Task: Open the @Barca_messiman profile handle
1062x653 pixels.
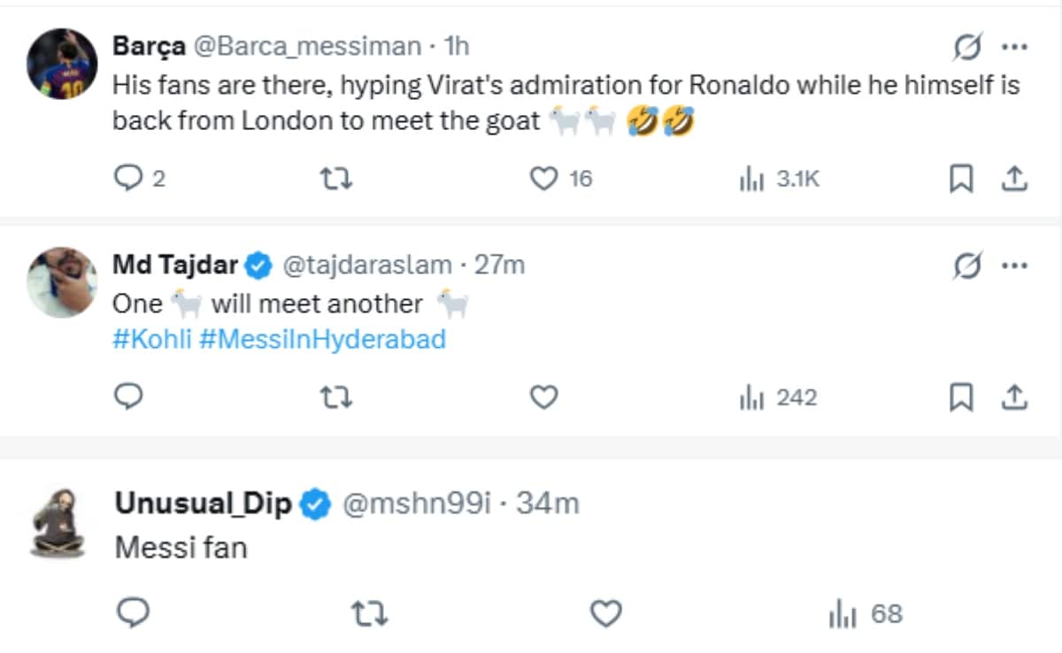Action: click(x=307, y=46)
